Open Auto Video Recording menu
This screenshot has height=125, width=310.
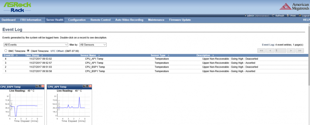(x=129, y=20)
